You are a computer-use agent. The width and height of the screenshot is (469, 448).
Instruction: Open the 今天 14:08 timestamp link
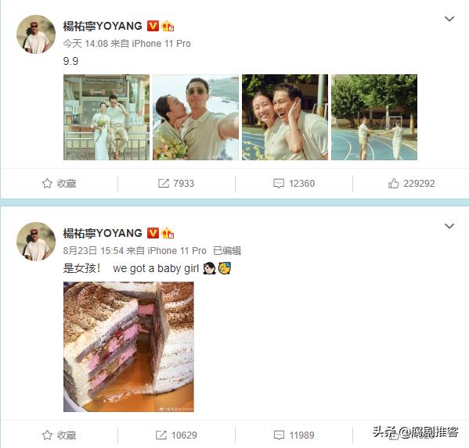[85, 44]
